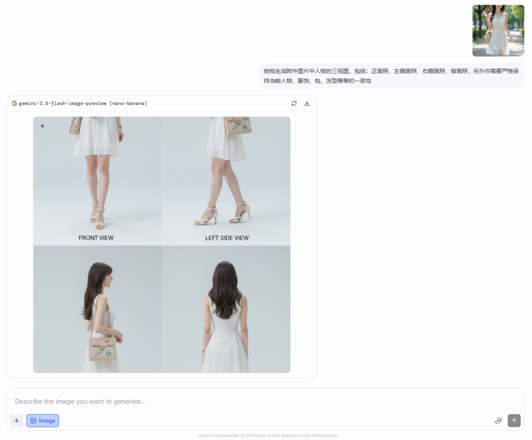Click the purple dot on generated image
This screenshot has width=532, height=440.
pyautogui.click(x=42, y=126)
